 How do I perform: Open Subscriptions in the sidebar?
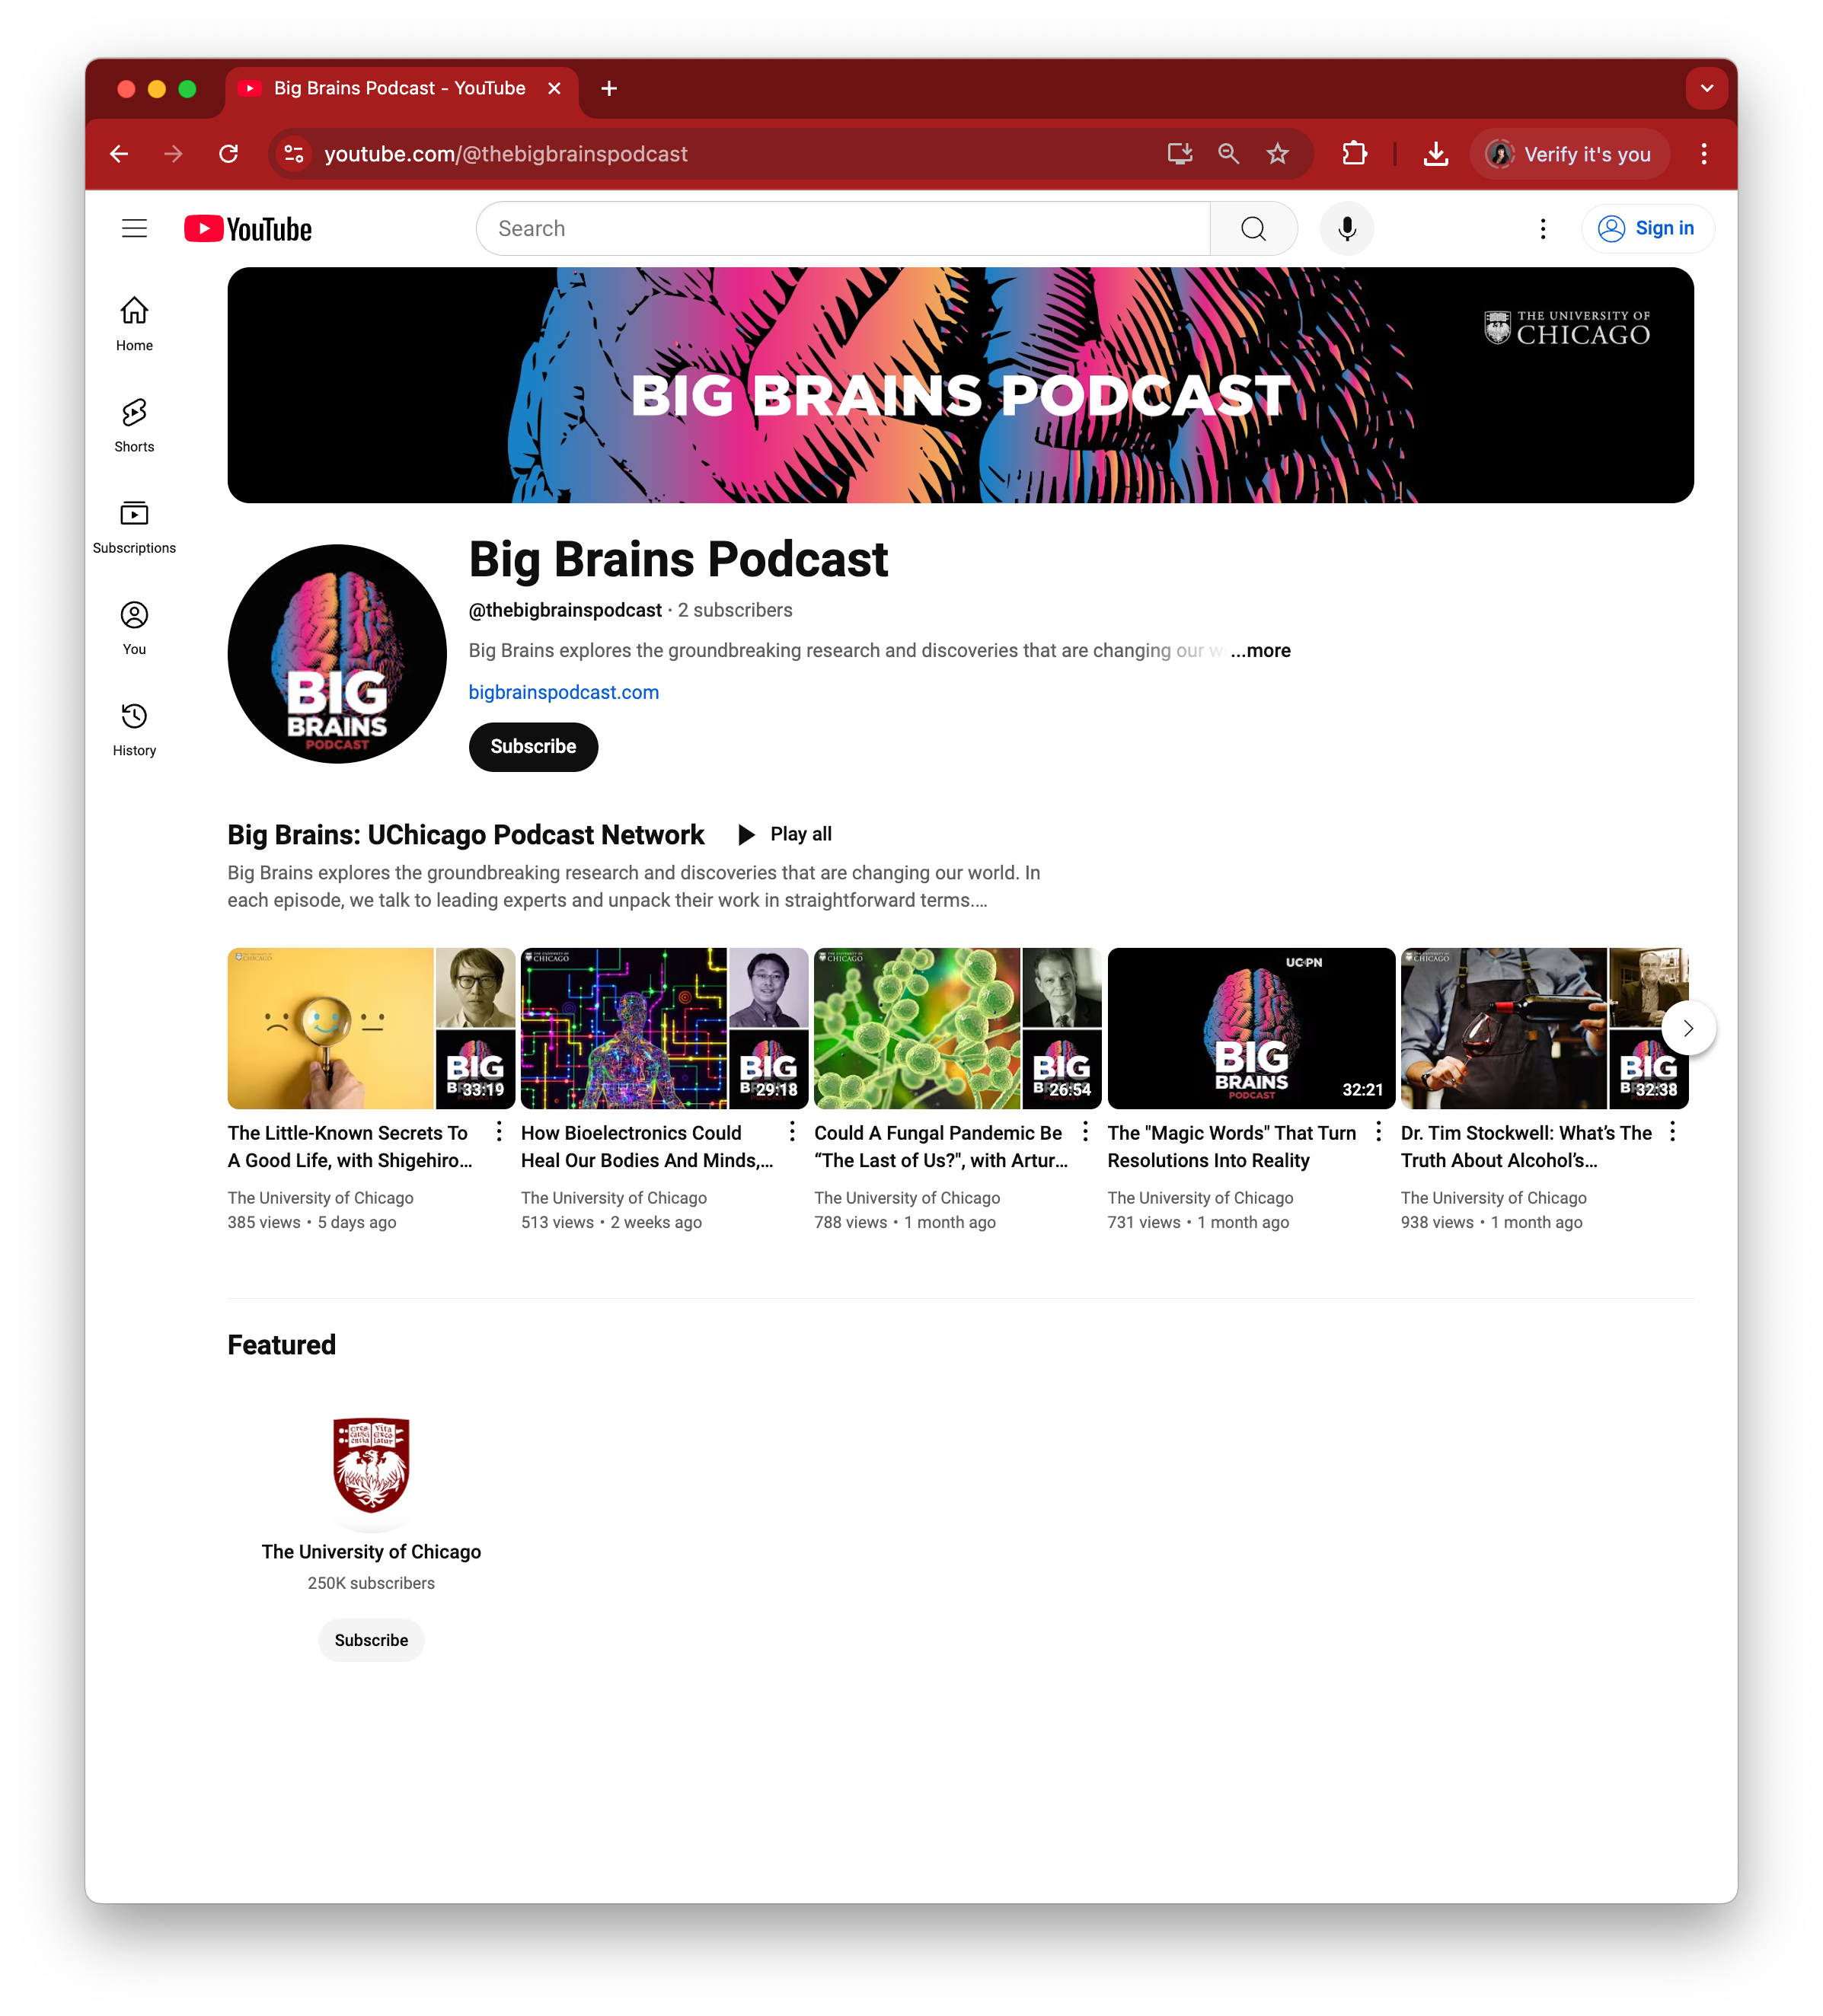pos(134,526)
